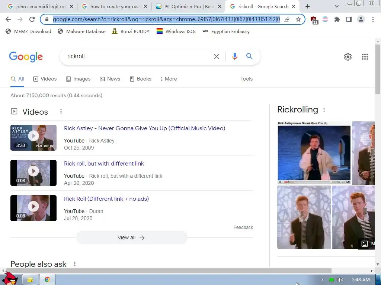The height and width of the screenshot is (285, 381).
Task: Open the Malware Database bookmark
Action: point(81,31)
